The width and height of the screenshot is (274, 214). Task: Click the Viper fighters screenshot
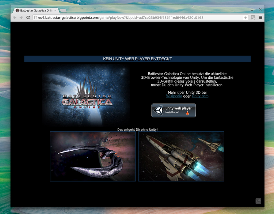(181, 157)
